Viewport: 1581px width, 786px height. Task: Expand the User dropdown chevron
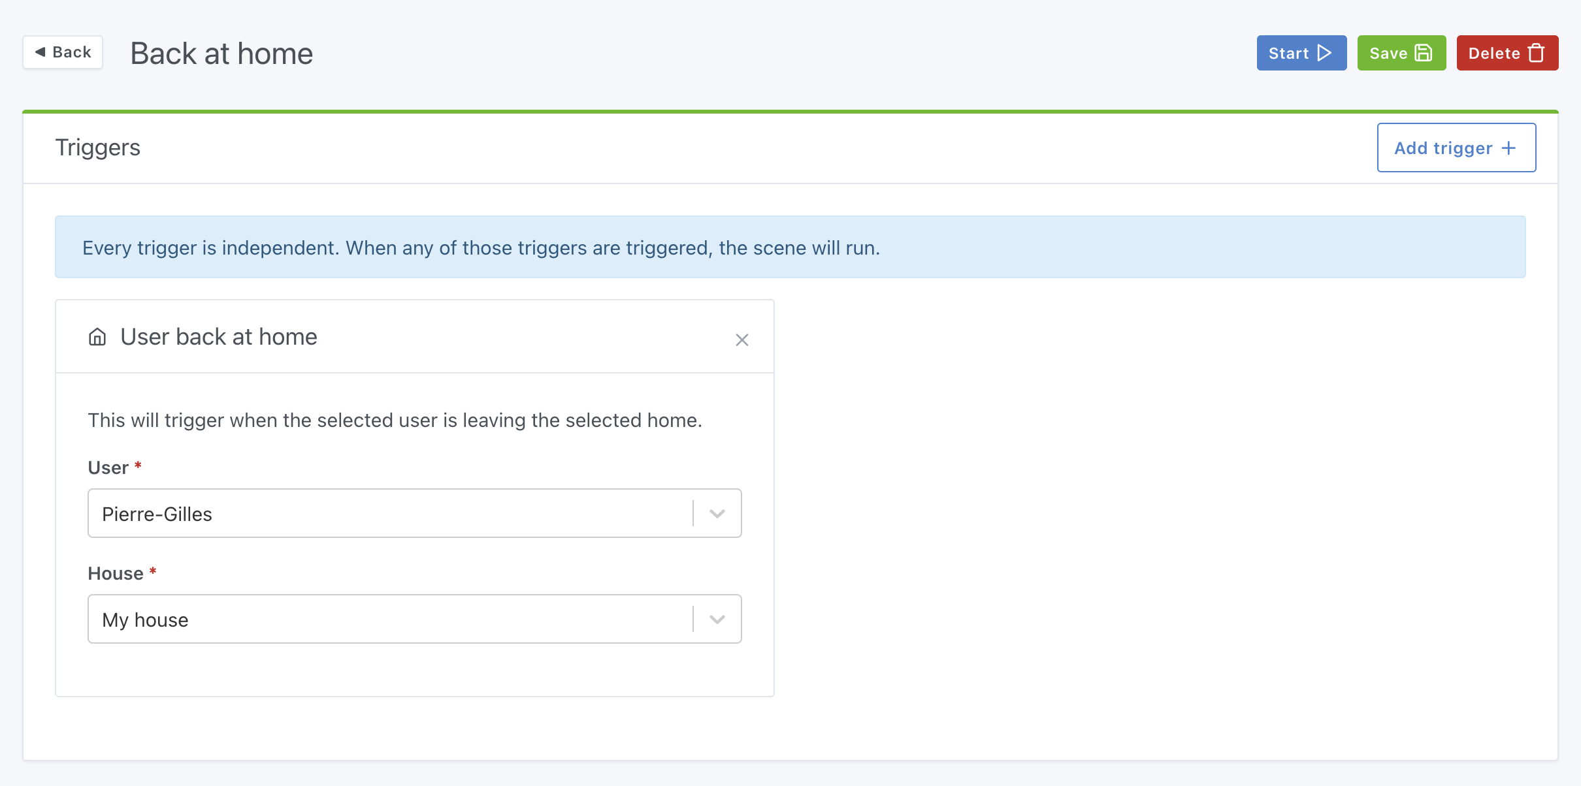(x=717, y=514)
